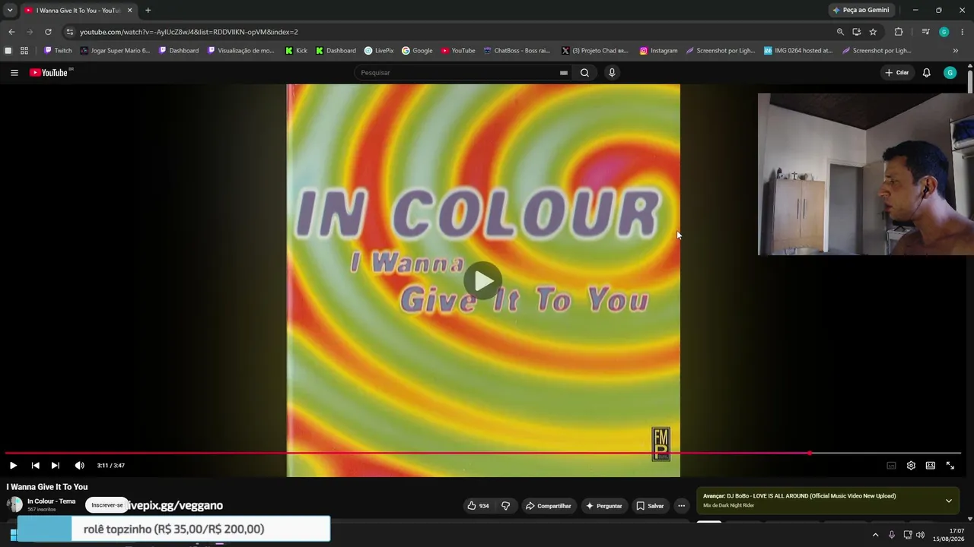Close the YouTube browser tab
974x547 pixels.
pos(129,11)
